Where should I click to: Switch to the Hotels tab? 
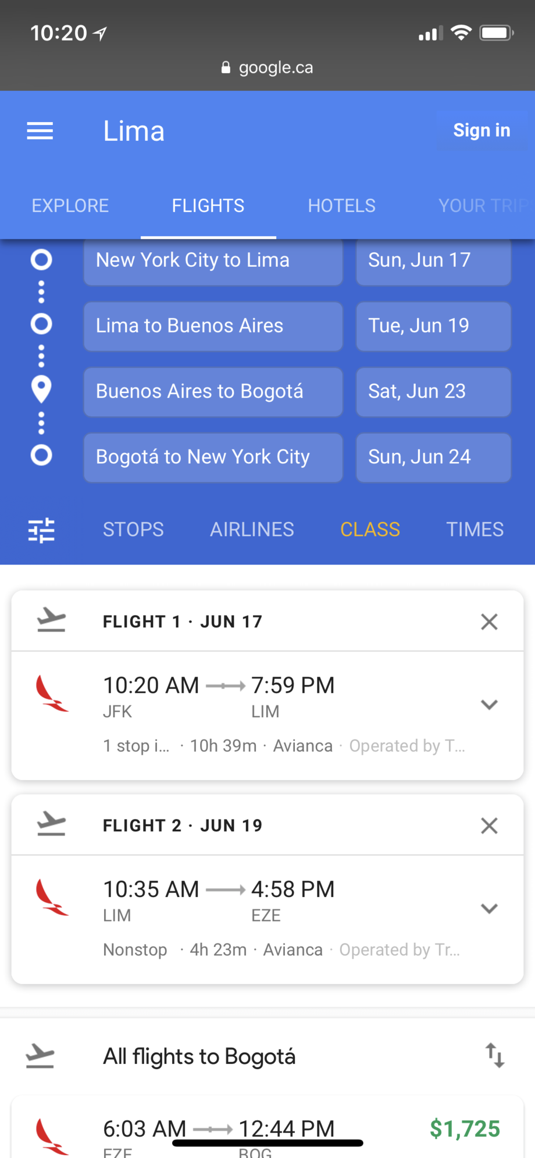[x=341, y=206]
